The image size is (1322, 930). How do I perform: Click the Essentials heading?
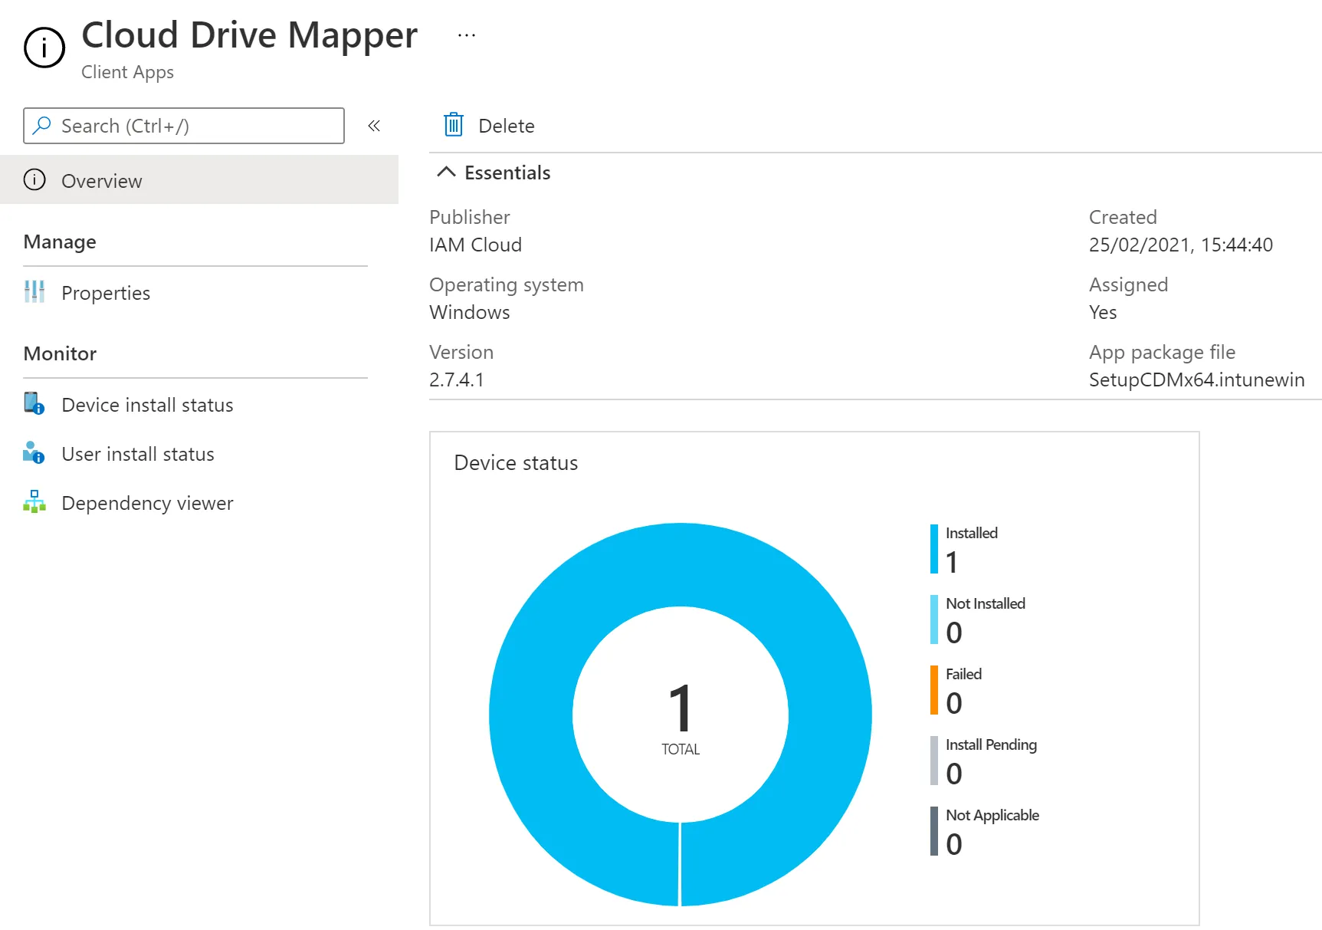(507, 173)
